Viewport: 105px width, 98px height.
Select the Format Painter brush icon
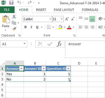tap(14, 29)
